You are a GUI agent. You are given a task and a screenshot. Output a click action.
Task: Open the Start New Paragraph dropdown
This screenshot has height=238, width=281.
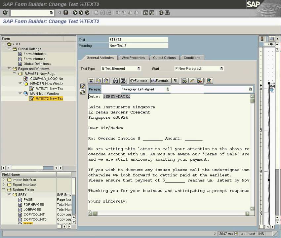222,69
